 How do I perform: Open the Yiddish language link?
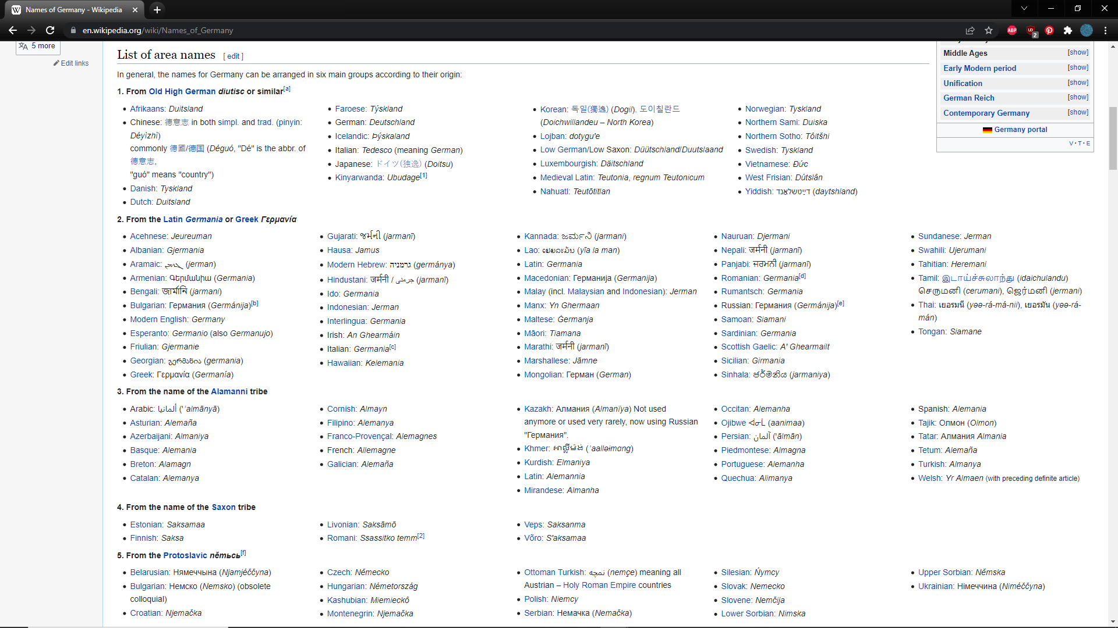coord(758,191)
